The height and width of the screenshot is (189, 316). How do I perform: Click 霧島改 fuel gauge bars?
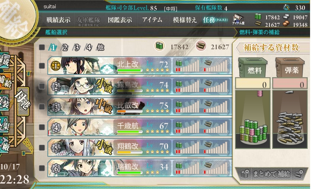click(x=187, y=86)
